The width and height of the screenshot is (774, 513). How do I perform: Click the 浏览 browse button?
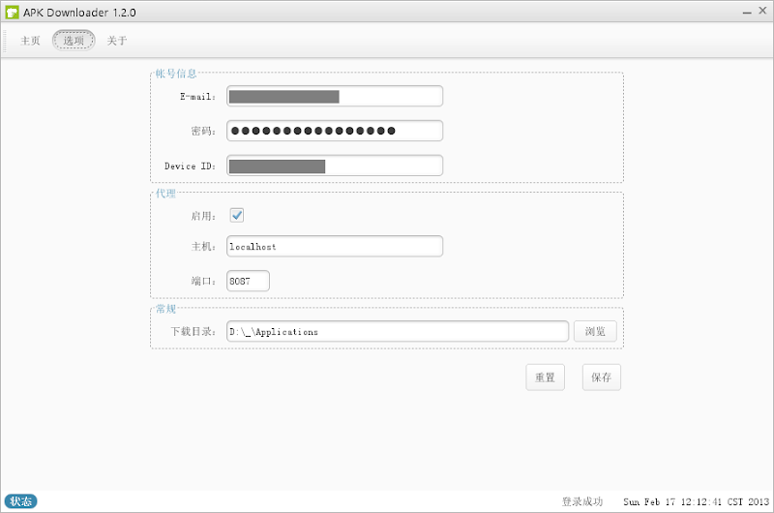point(595,331)
